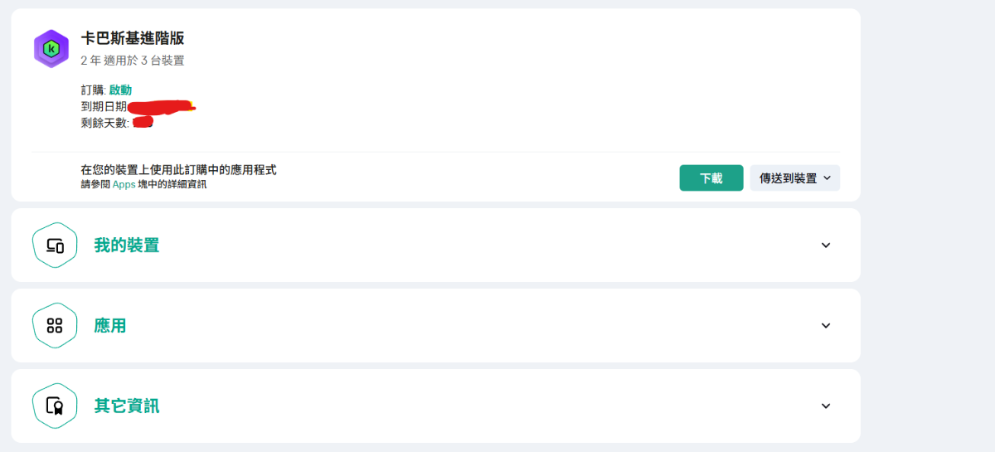Click the Kaspersky purple hexagon product icon
995x452 pixels.
tap(51, 48)
